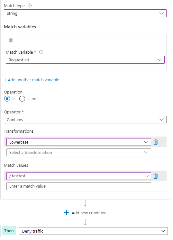The image size is (173, 240).
Task: Click the Match type info icon
Action: (x=30, y=5)
